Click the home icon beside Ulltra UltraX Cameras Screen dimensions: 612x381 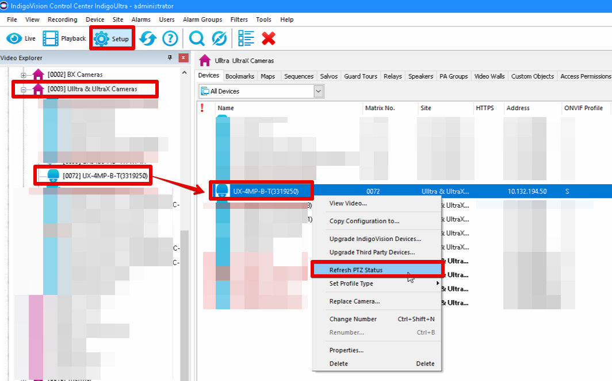pyautogui.click(x=205, y=61)
